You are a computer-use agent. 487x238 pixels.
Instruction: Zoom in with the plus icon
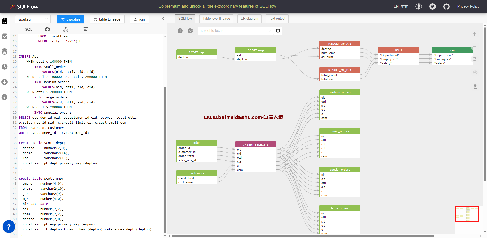pos(474,34)
